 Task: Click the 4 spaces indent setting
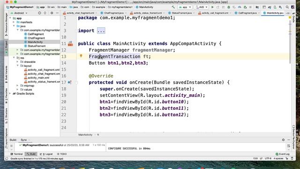tap(278, 159)
